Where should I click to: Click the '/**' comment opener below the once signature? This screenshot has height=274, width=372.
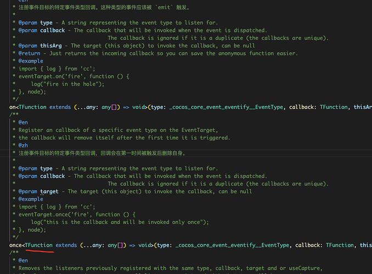coord(14,253)
